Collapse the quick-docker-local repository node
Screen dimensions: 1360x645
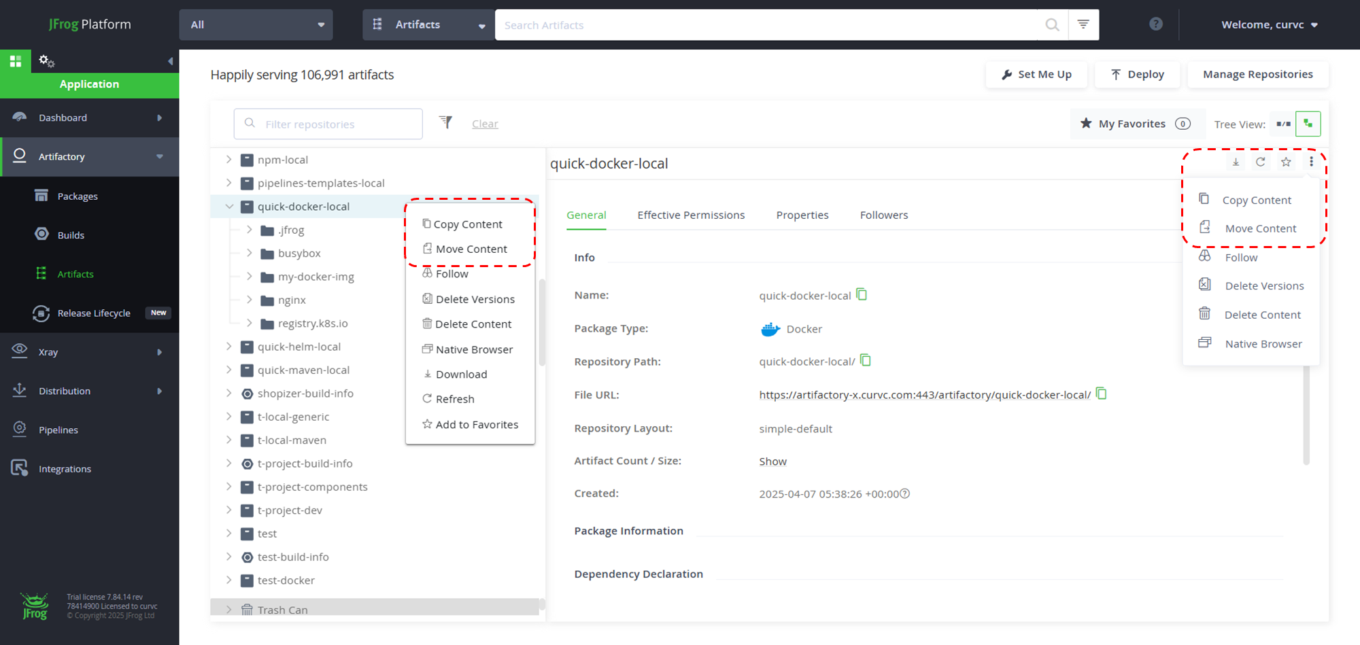(229, 206)
